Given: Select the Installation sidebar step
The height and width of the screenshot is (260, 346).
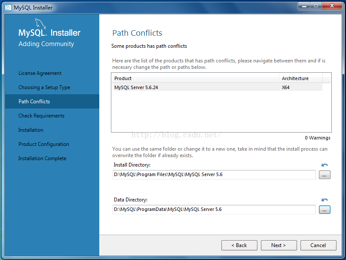Looking at the screenshot, I should tap(31, 130).
